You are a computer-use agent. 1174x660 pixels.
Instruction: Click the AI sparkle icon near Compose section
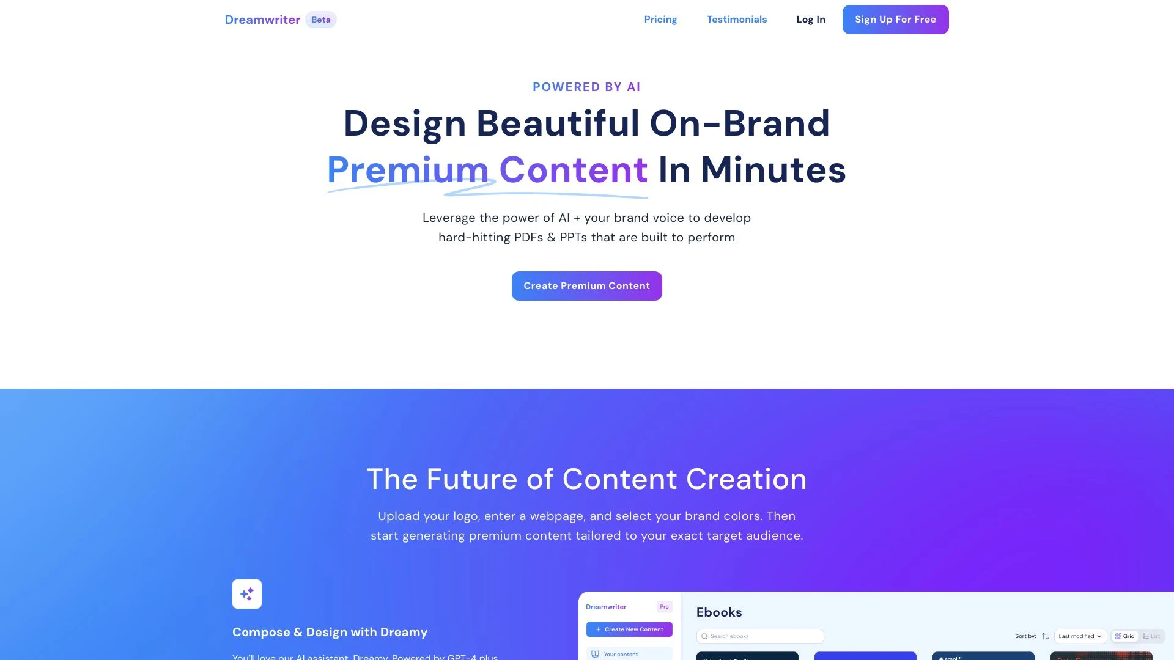(x=247, y=594)
